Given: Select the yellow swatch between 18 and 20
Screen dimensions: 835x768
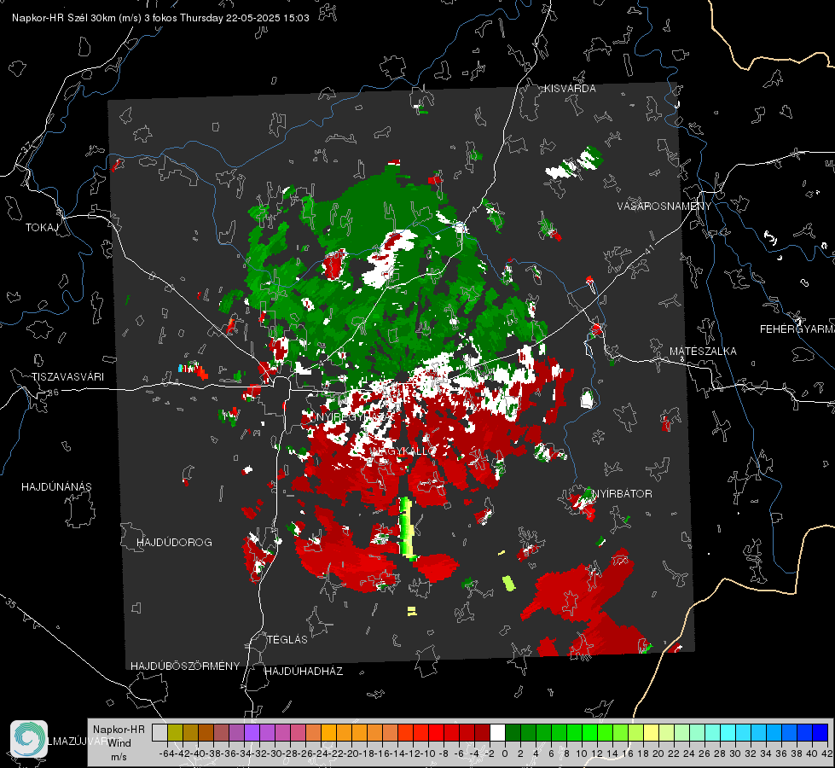Looking at the screenshot, I should (x=652, y=733).
